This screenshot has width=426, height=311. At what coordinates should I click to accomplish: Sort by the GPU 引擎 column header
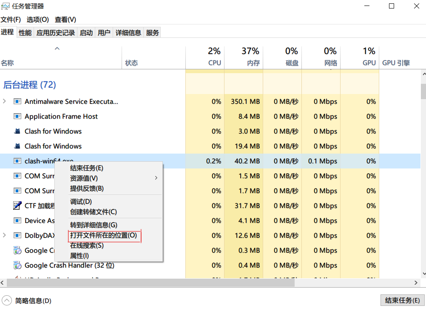pos(396,63)
